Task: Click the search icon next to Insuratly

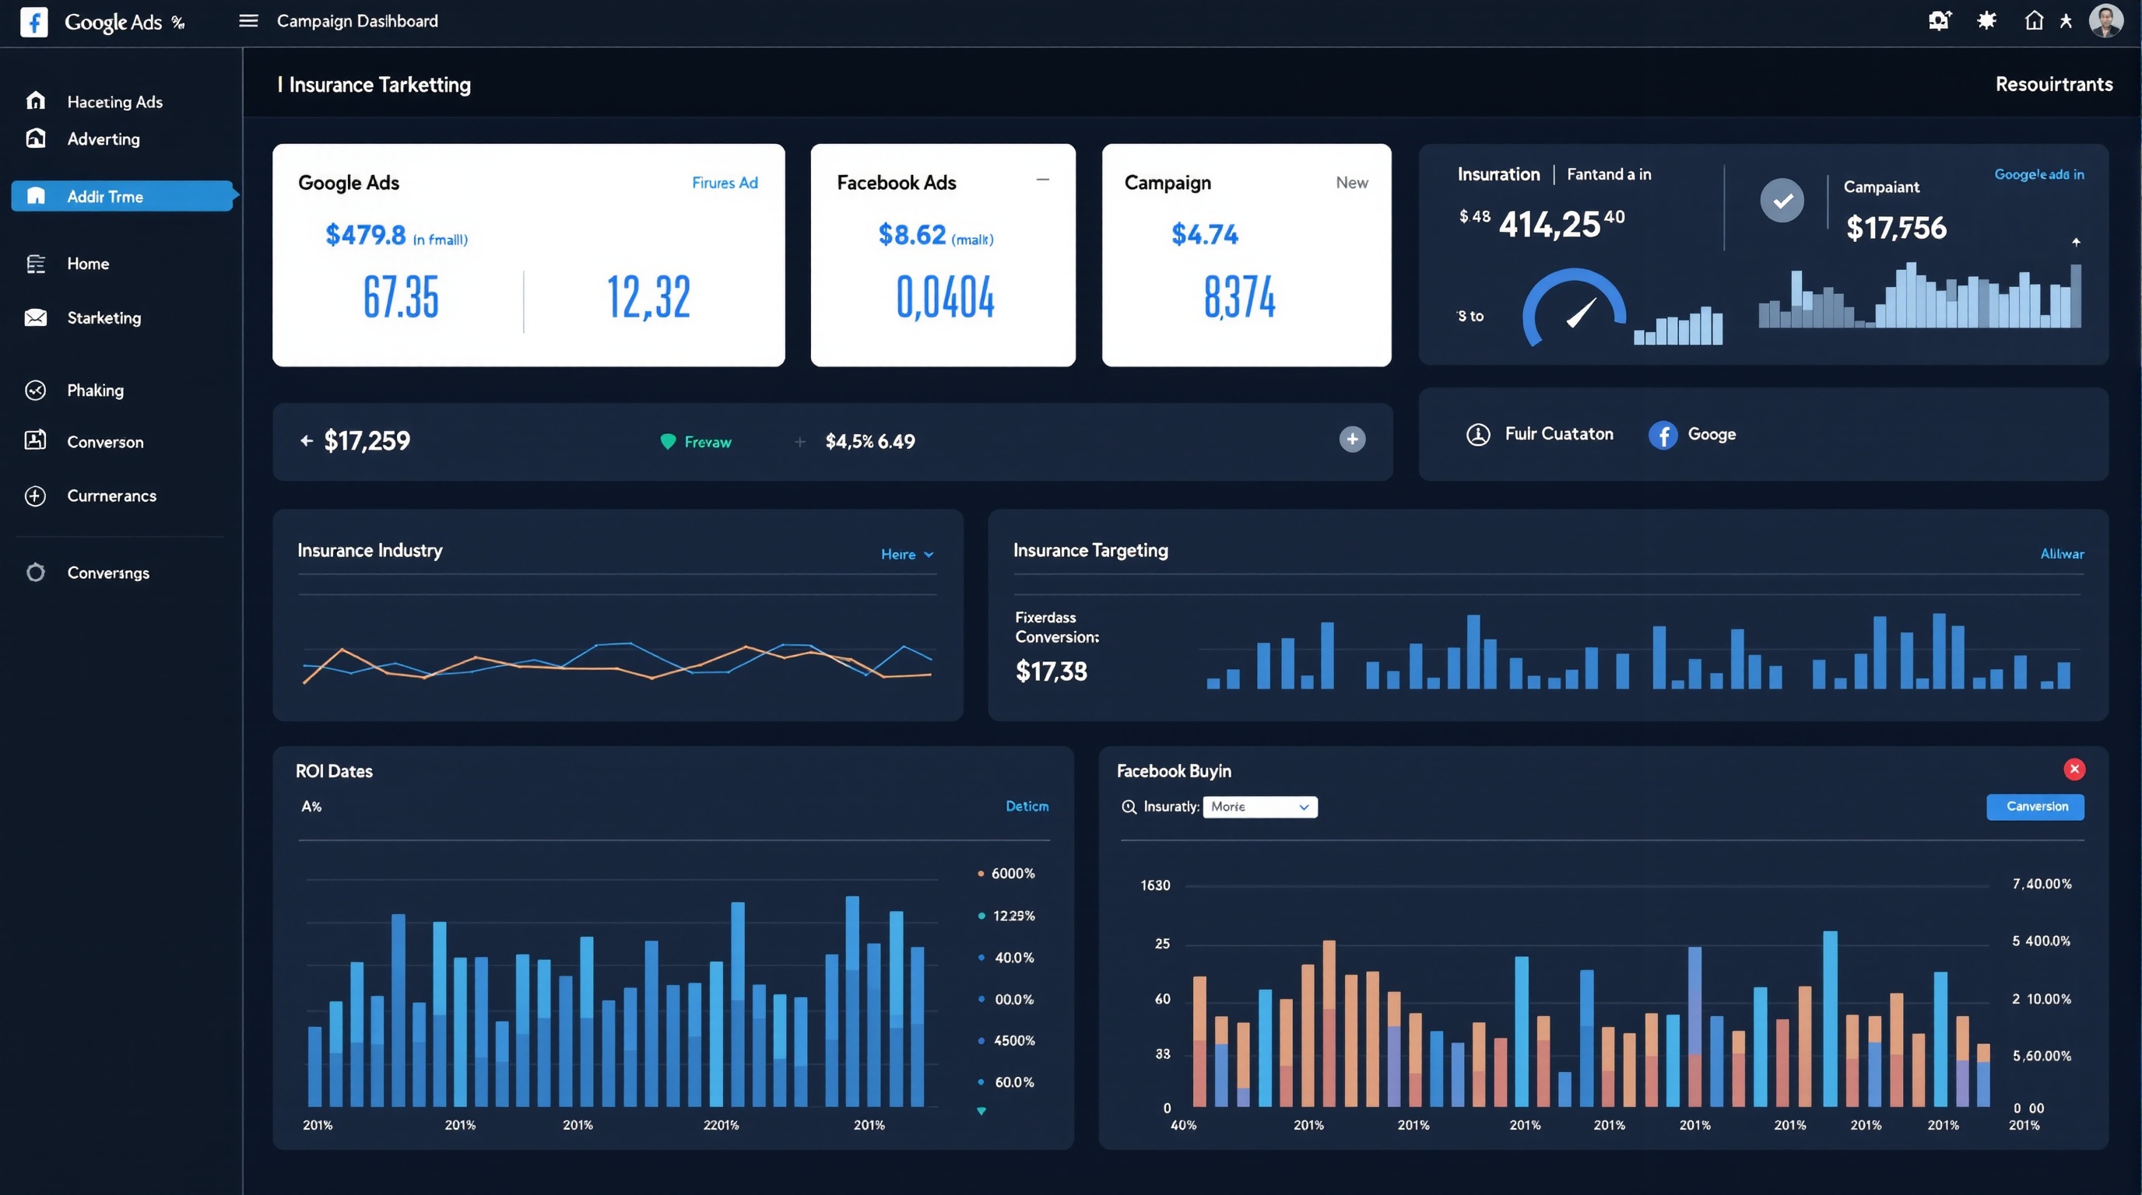Action: pos(1129,807)
